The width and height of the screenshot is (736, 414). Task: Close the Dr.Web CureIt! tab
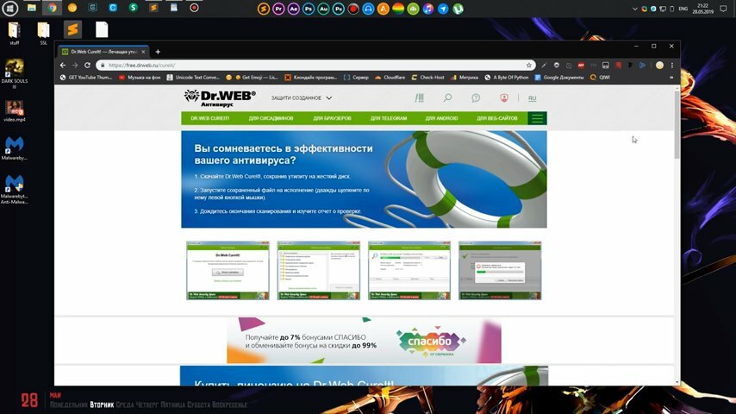pyautogui.click(x=143, y=52)
